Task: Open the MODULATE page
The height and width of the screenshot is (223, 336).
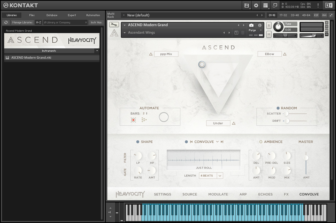Action: (218, 194)
